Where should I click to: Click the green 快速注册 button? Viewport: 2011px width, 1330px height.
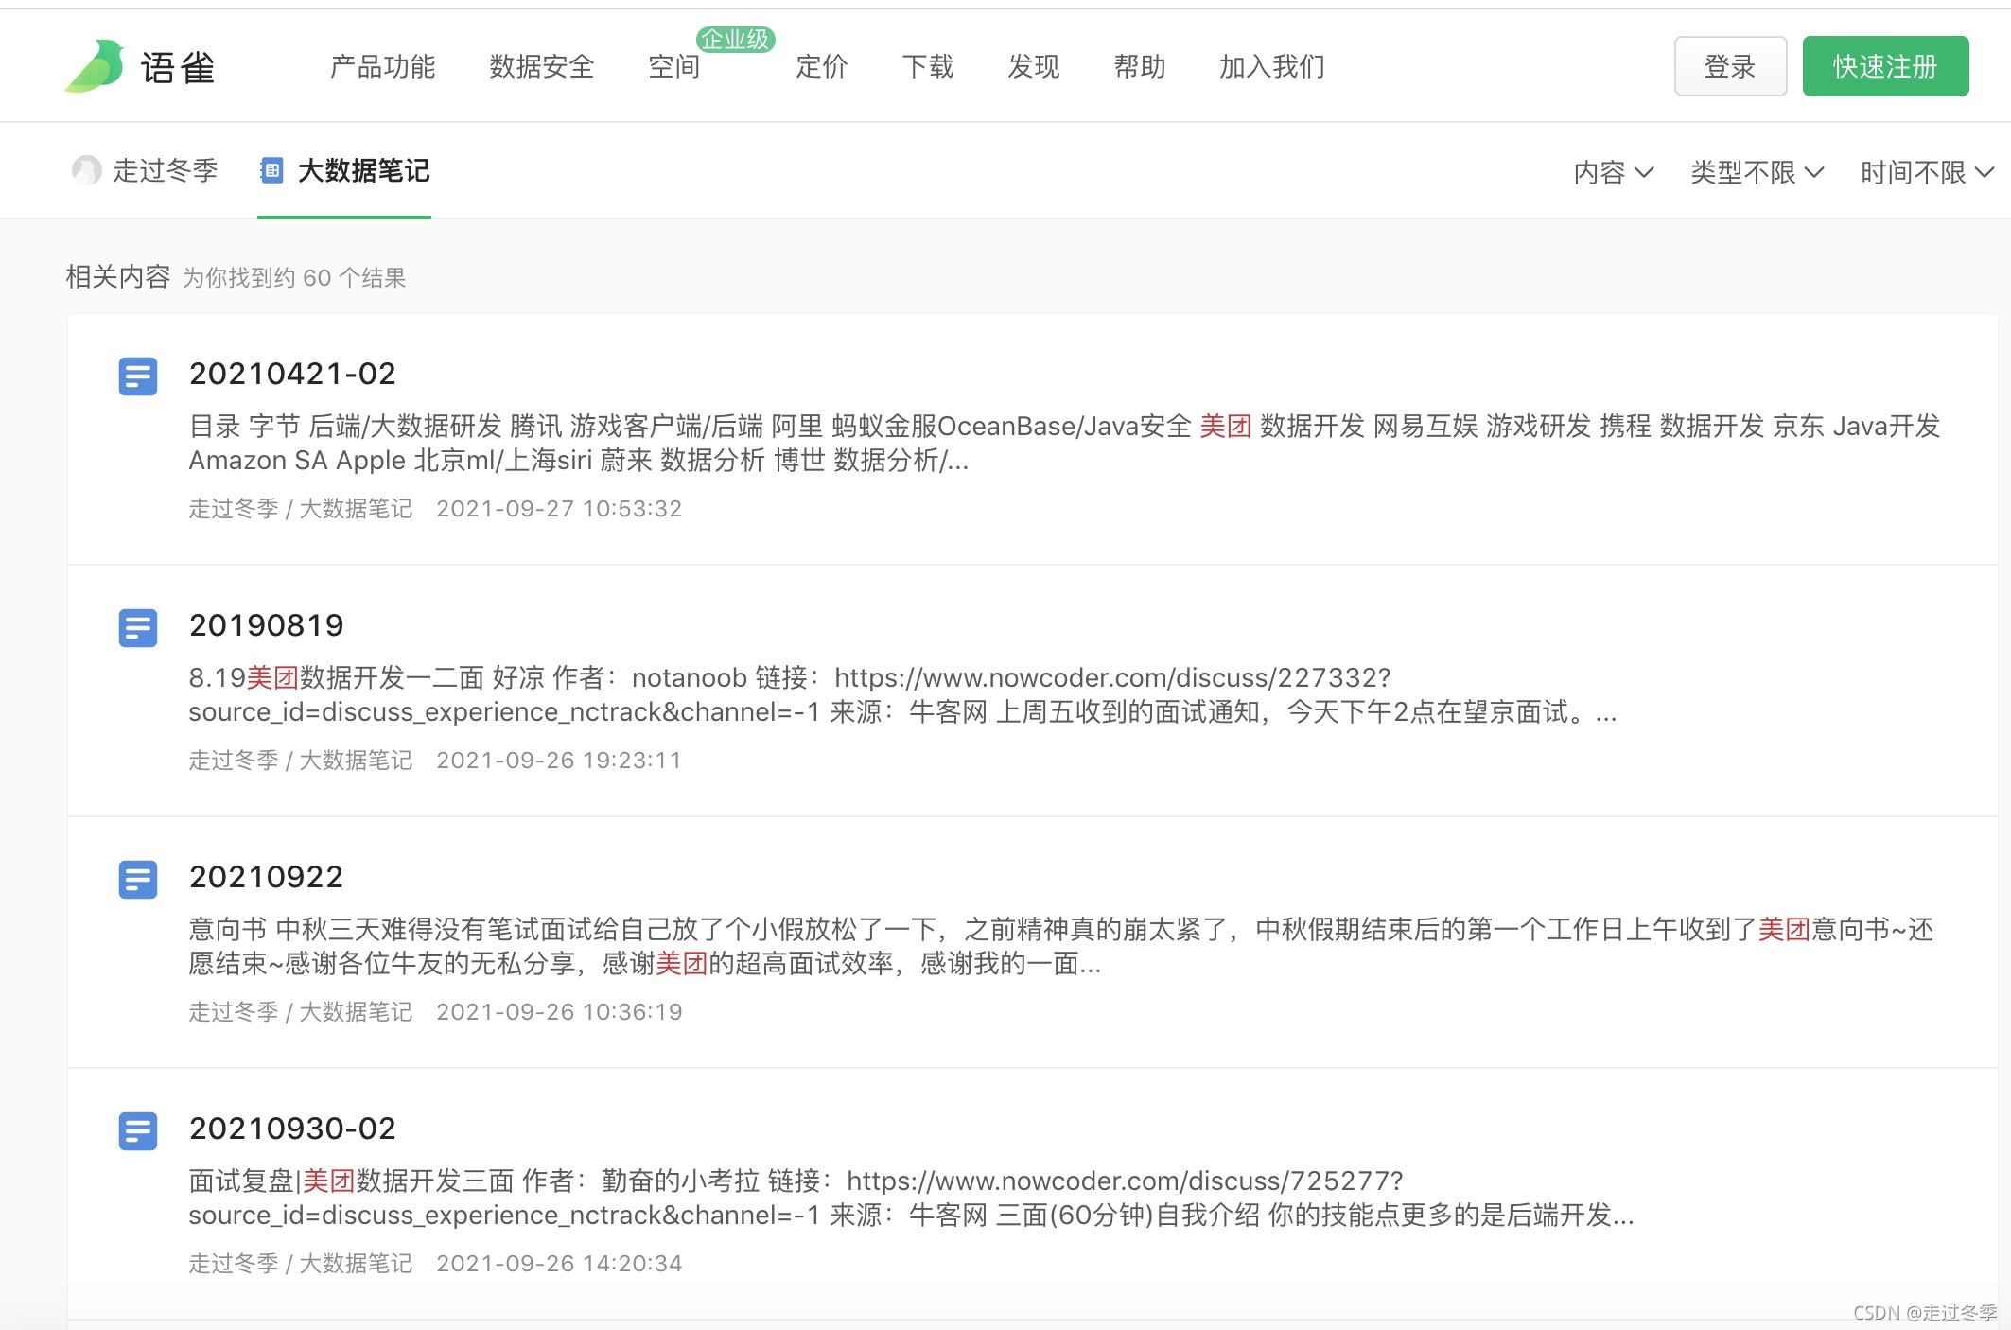point(1884,66)
